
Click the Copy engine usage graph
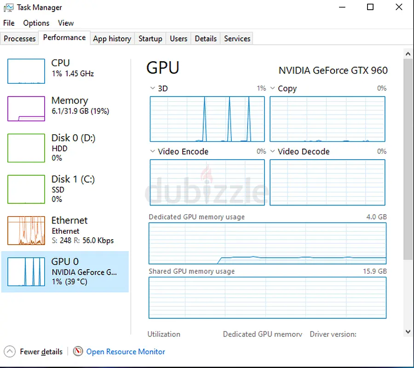tap(328, 119)
